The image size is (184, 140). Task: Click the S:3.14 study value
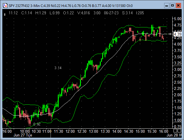pos(127,13)
